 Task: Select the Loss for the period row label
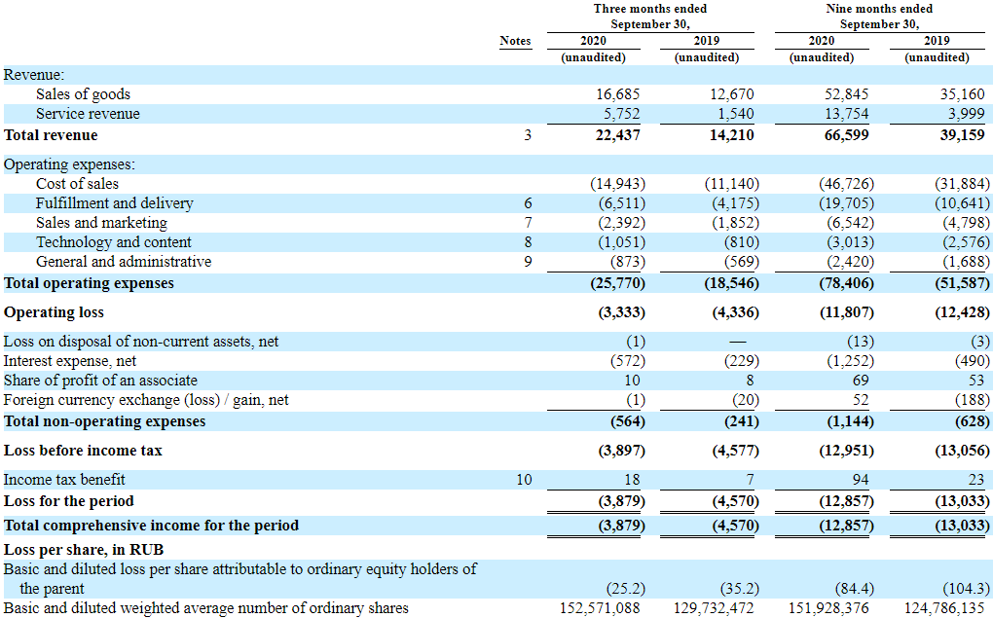coord(69,501)
